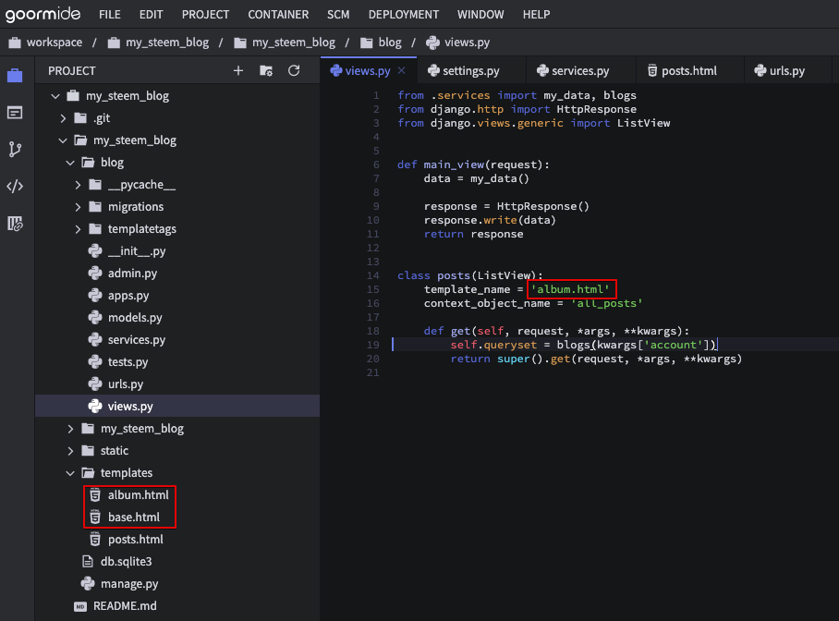Click blog in the breadcrumb path

pos(390,43)
